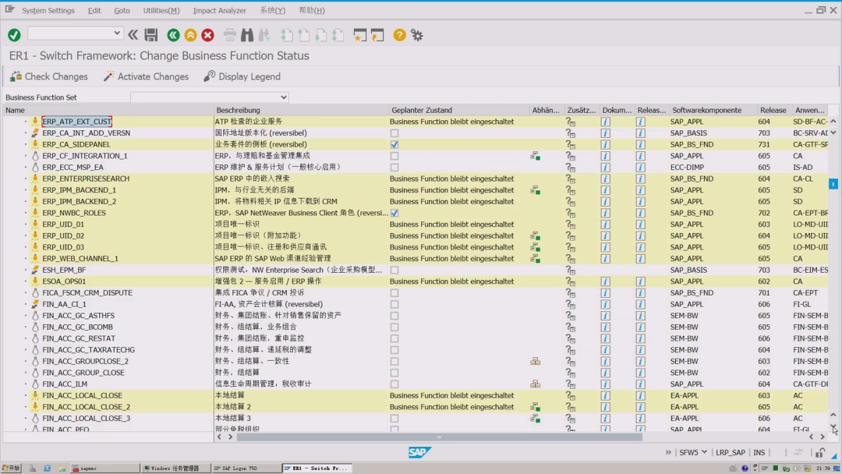
Task: Open the Impact Analyzer menu
Action: tap(220, 10)
